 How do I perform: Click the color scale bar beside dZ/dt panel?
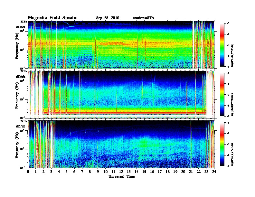pos(222,144)
